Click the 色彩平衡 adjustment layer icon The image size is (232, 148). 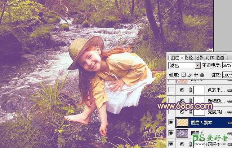tap(182, 90)
